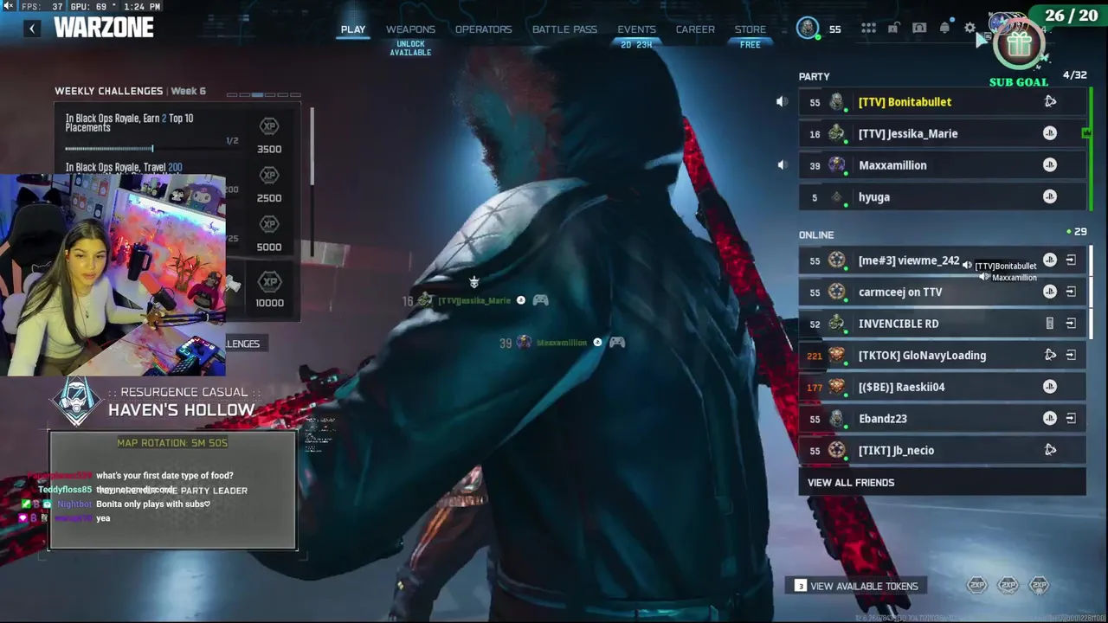Screen dimensions: 1108x623
Task: Select online friend [me#3] viewme_242
Action: (942, 260)
